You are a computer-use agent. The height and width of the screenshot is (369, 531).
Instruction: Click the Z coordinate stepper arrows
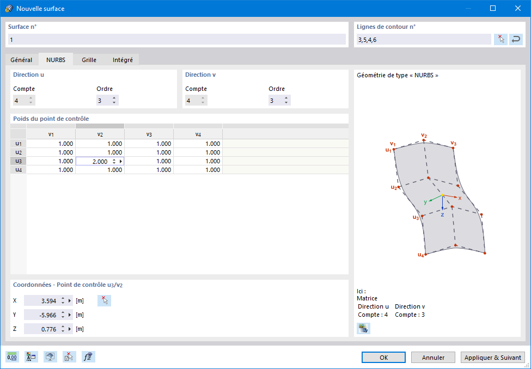click(x=63, y=329)
